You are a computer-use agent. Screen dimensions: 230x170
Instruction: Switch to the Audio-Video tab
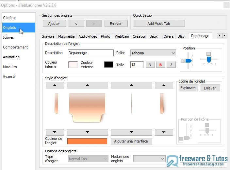pos(88,36)
